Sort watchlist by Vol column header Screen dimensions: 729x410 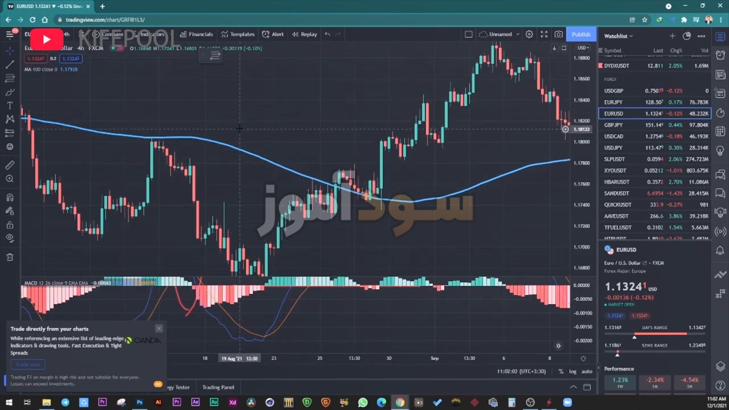tap(705, 51)
